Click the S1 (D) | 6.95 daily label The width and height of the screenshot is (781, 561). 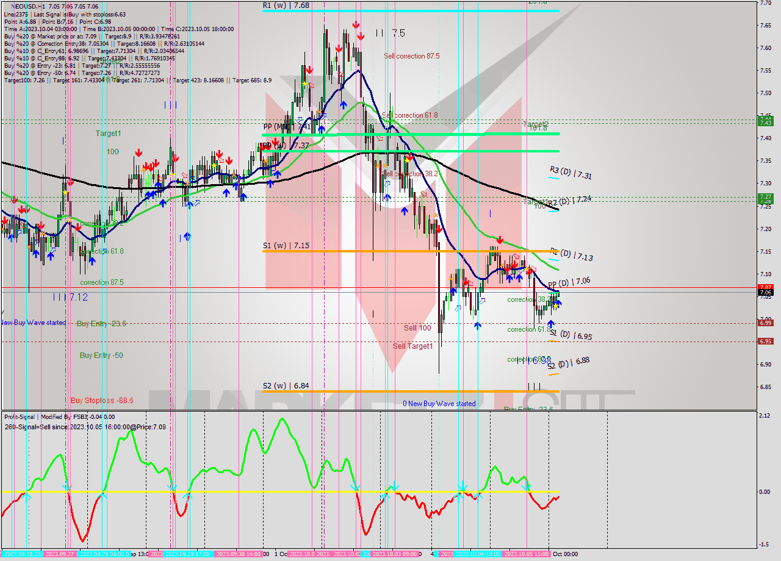[x=570, y=334]
